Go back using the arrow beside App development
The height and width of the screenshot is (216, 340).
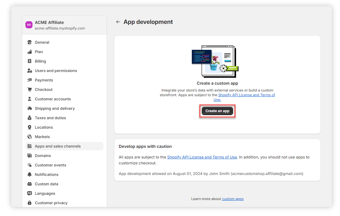[118, 22]
